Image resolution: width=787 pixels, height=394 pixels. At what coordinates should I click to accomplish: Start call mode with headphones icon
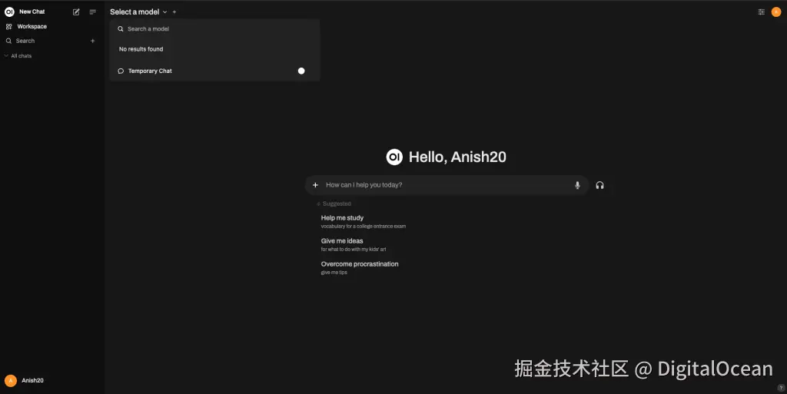pos(599,185)
